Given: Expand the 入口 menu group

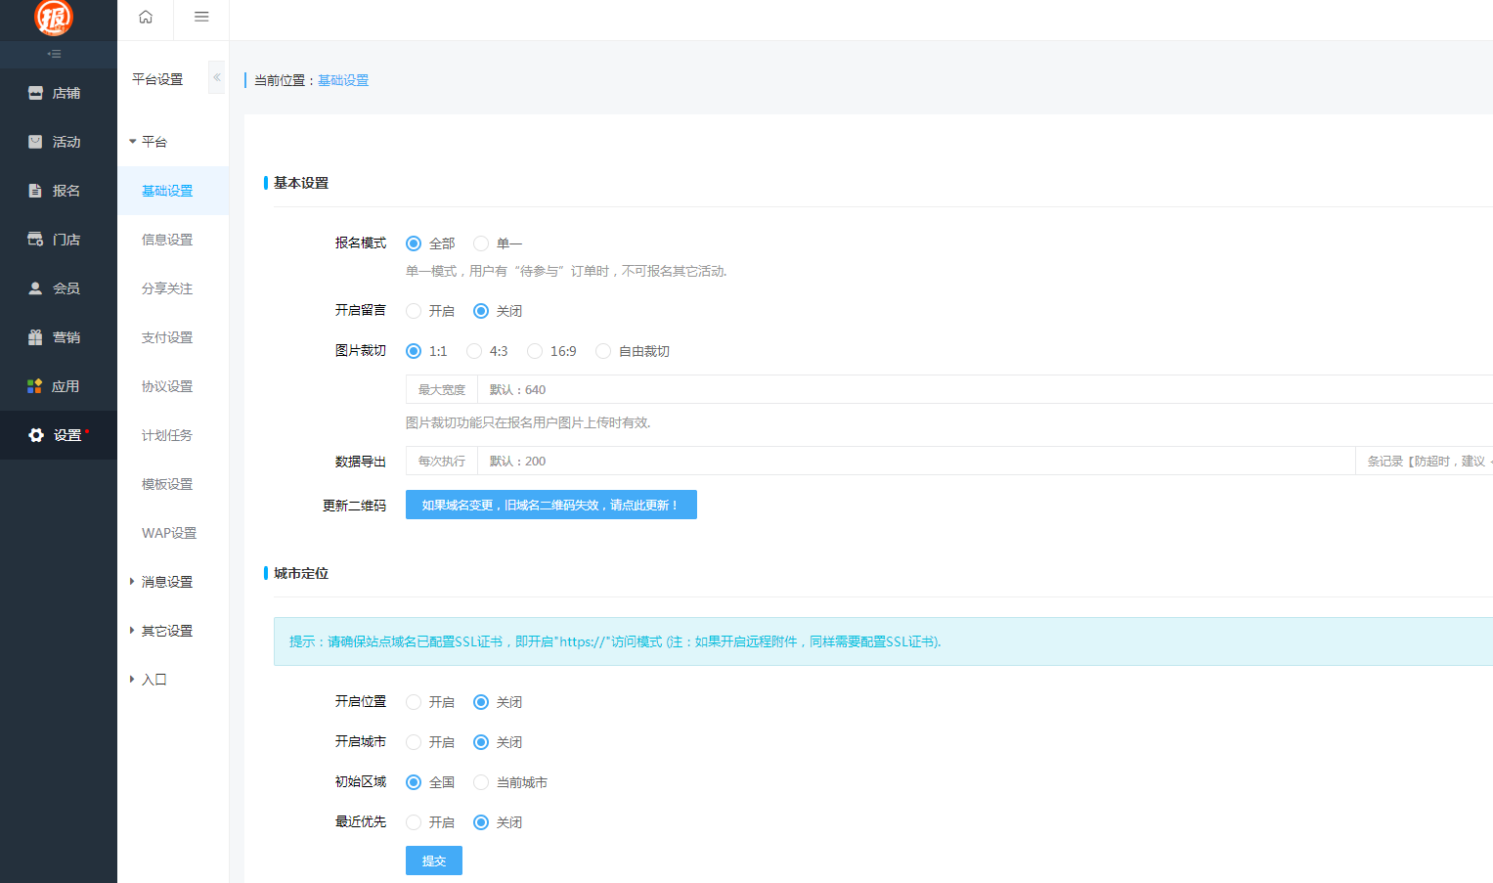Looking at the screenshot, I should click(x=152, y=679).
